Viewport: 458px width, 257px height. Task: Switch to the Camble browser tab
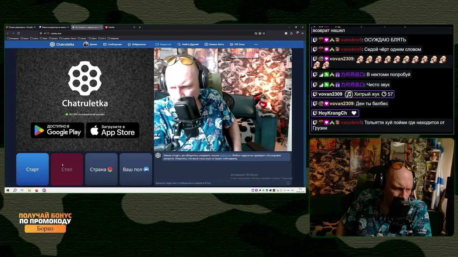point(120,27)
